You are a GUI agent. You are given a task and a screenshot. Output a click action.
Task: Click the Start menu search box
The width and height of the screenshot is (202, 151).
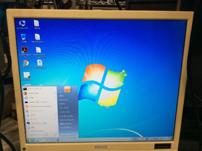point(43,135)
